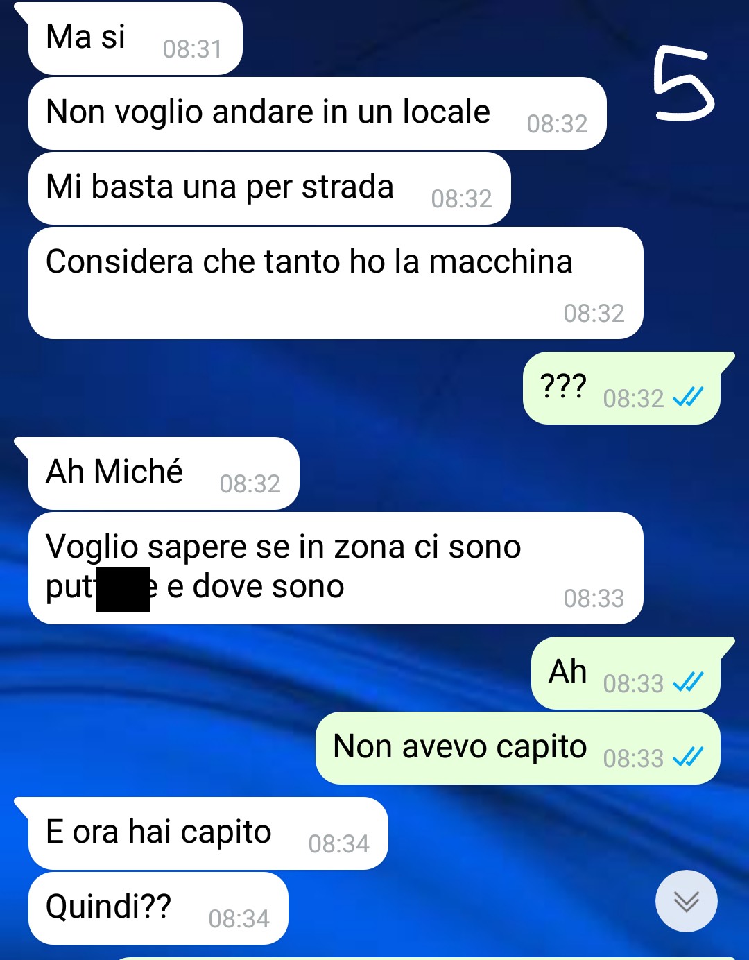749x960 pixels.
Task: Select the 'Quindi??' message bubble
Action: 158,909
